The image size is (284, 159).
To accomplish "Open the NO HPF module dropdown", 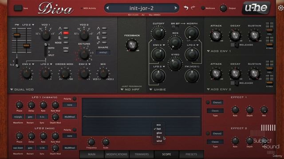I will pos(130,89).
